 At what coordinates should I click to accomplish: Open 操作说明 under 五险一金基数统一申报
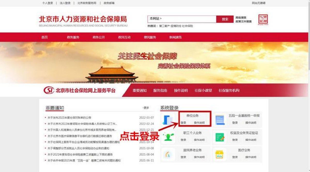click(x=251, y=123)
